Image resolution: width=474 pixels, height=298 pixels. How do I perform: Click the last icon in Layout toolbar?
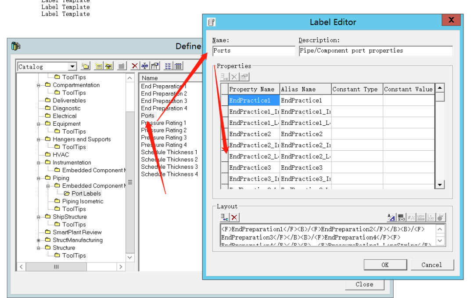point(441,217)
